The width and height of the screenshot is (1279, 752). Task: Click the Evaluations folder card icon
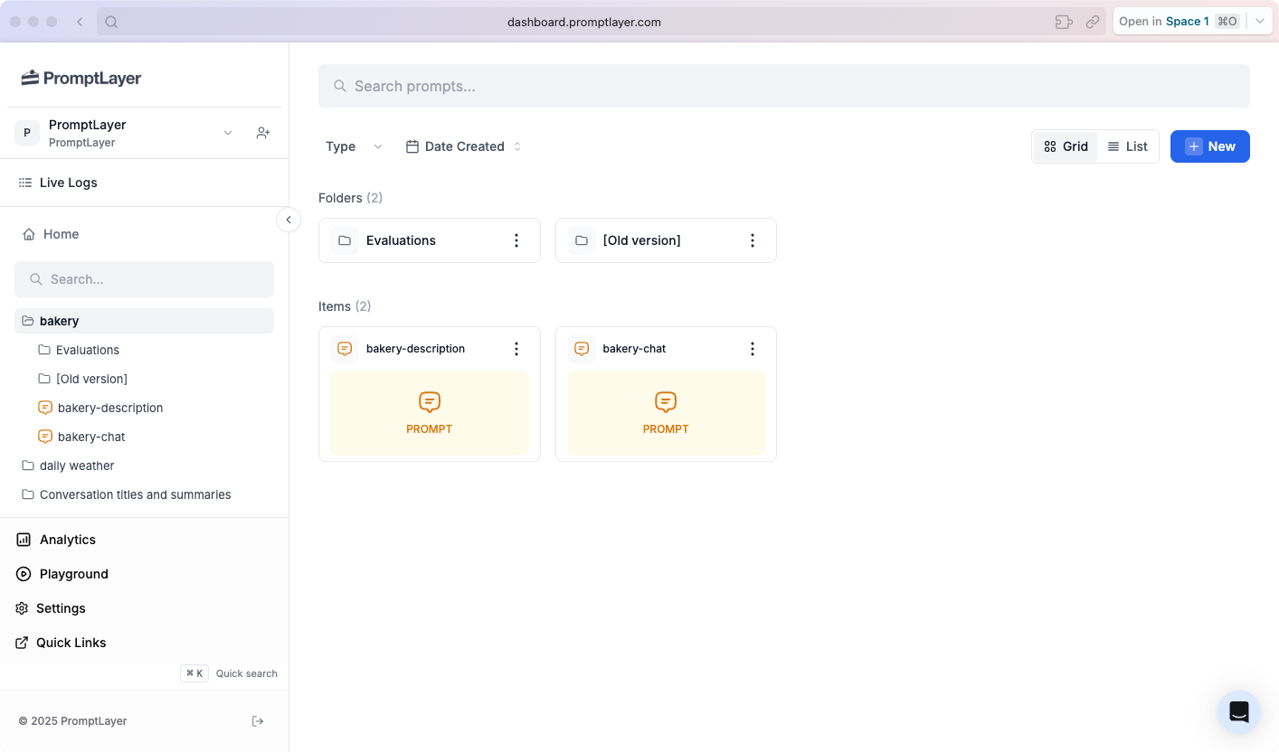coord(345,240)
